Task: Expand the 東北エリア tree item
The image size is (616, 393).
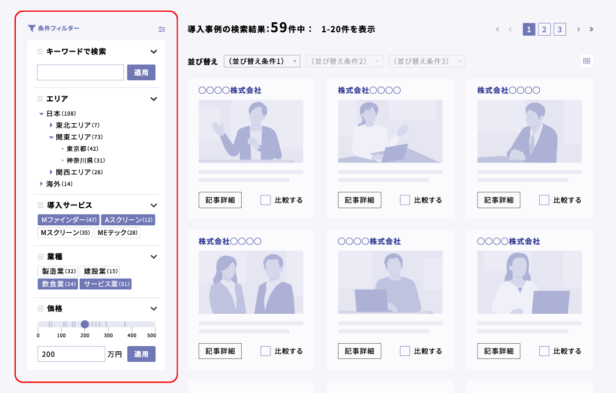Action: click(50, 126)
